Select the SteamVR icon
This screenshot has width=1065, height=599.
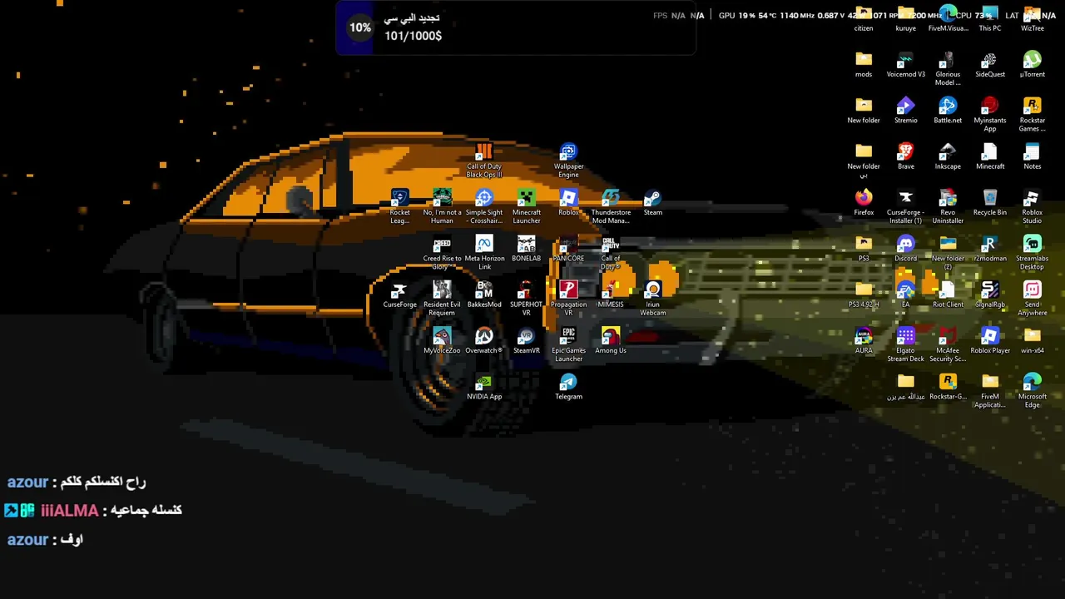[x=526, y=340]
